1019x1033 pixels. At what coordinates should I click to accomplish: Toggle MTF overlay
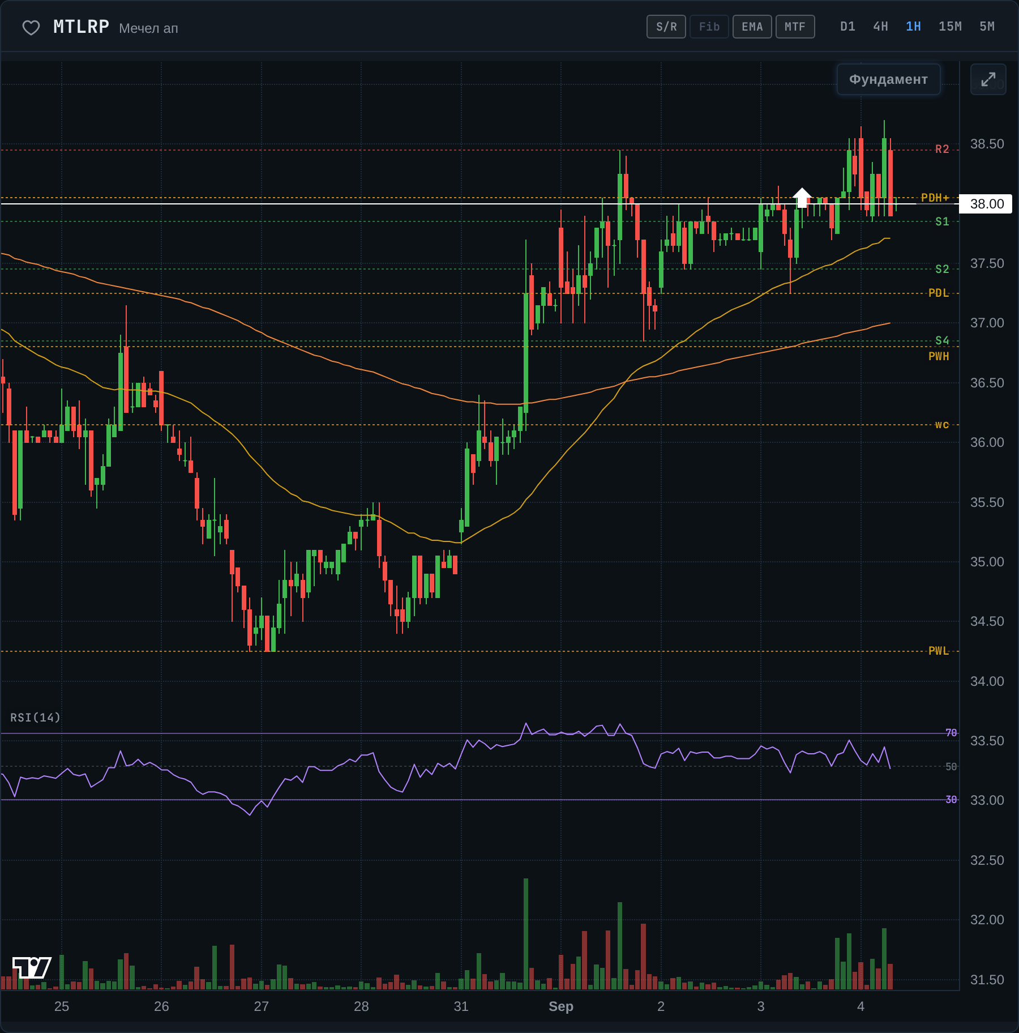[x=795, y=27]
